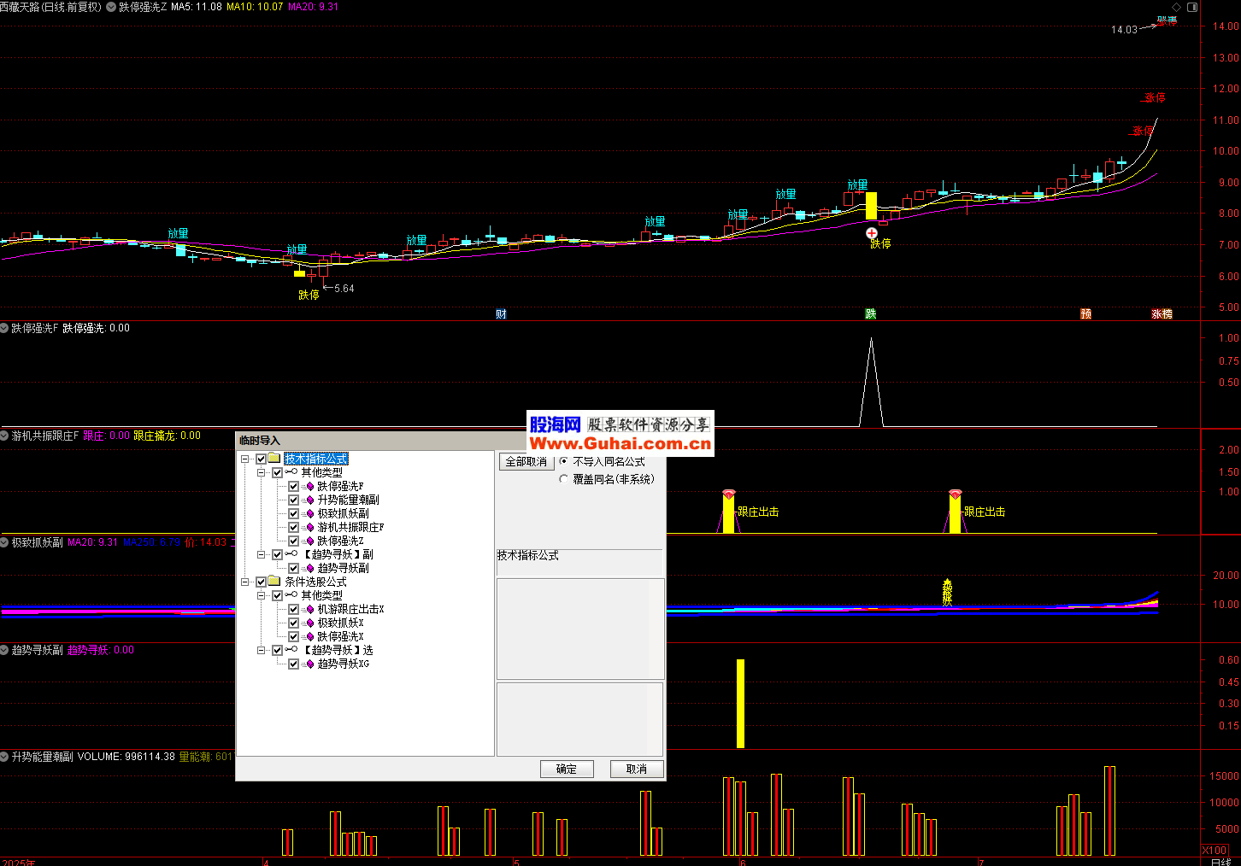Click the yellow folder icon for 条件选股公式
The image size is (1241, 866).
tap(274, 582)
